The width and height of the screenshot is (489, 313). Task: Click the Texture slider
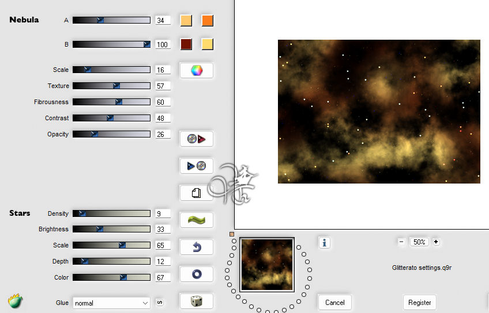(x=111, y=86)
